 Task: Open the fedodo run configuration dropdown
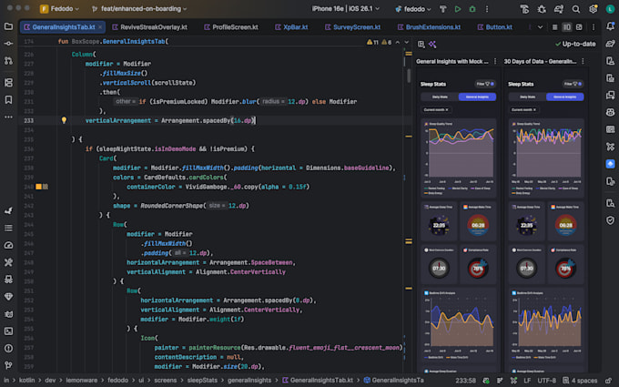(413, 9)
